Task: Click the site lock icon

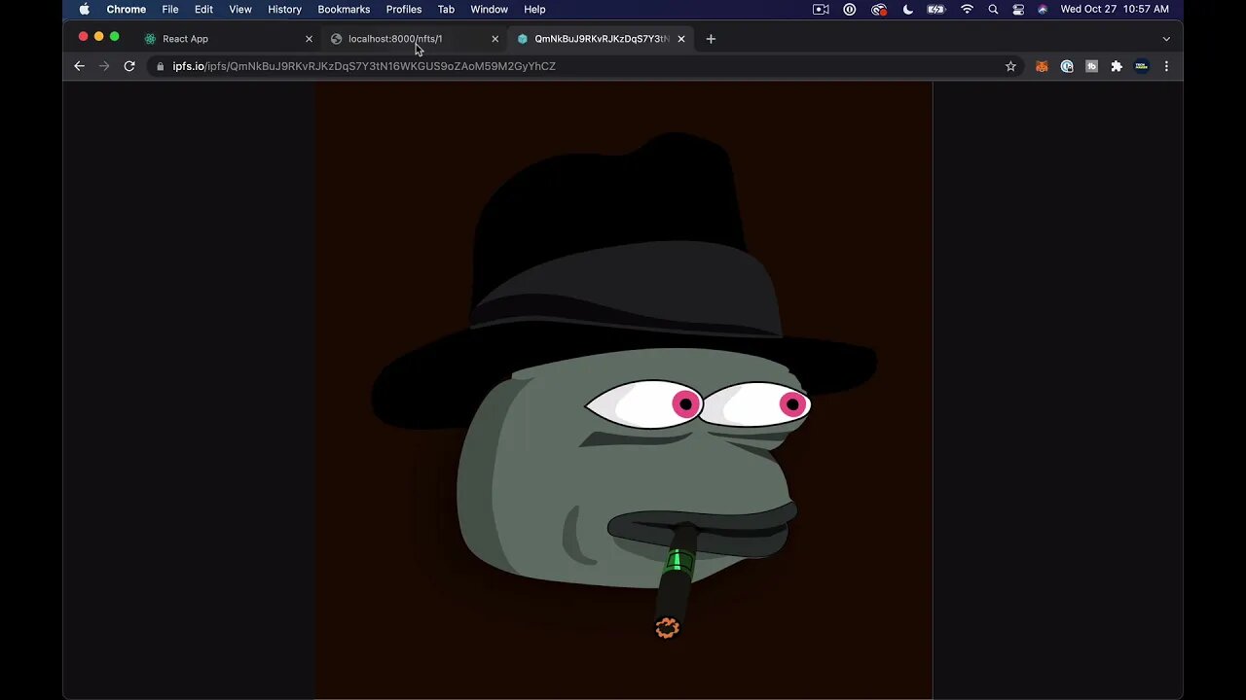Action: coord(161,66)
